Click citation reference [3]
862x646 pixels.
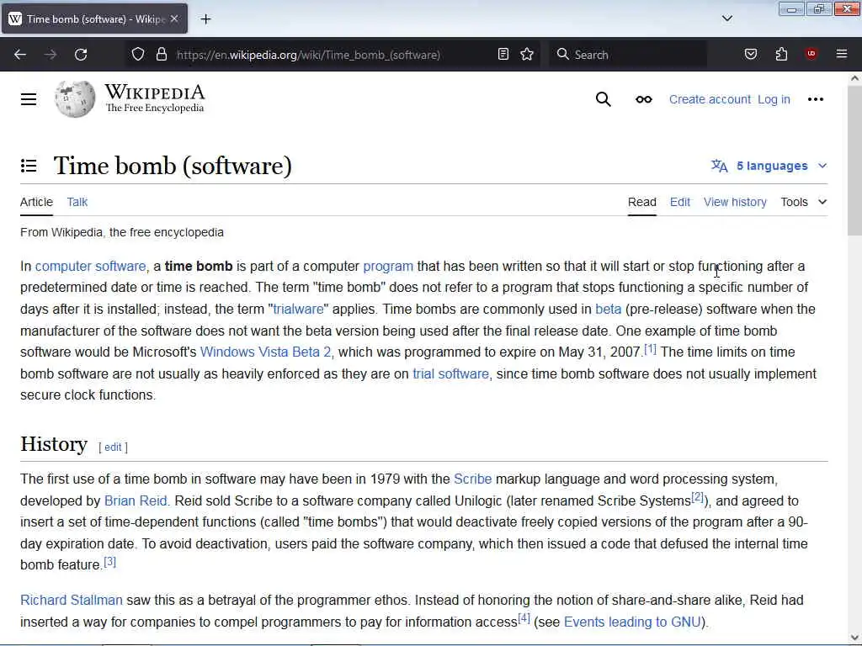pos(110,561)
